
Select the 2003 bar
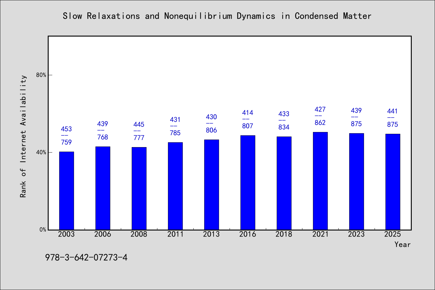(66, 191)
